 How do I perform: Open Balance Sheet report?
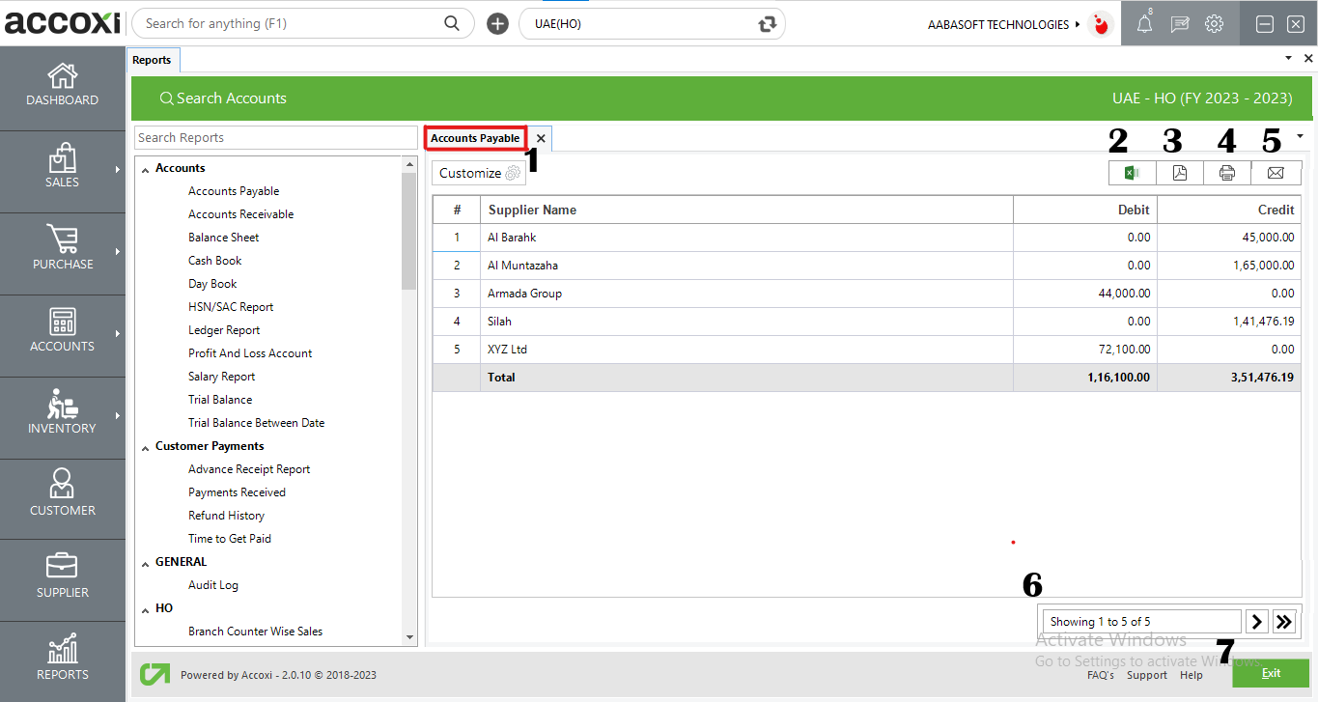coord(223,238)
